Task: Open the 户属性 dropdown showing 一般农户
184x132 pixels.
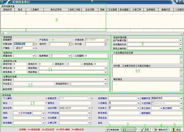Action: click(x=34, y=48)
